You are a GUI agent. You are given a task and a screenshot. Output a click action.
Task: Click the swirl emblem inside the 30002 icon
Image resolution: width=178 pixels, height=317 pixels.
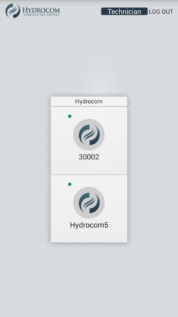89,135
